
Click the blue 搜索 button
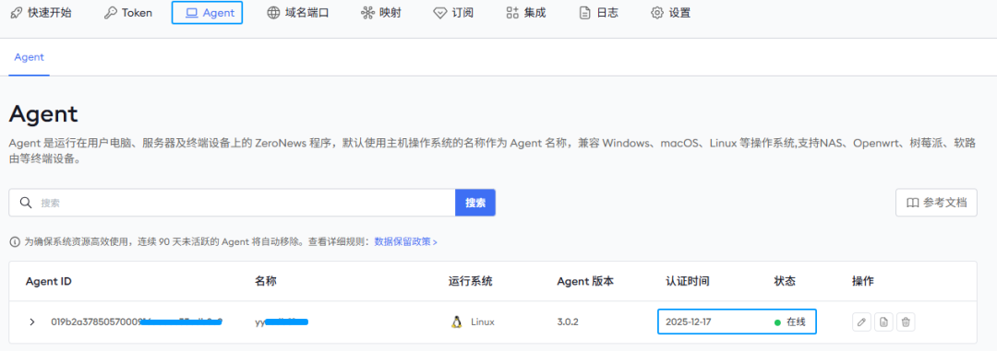[475, 203]
